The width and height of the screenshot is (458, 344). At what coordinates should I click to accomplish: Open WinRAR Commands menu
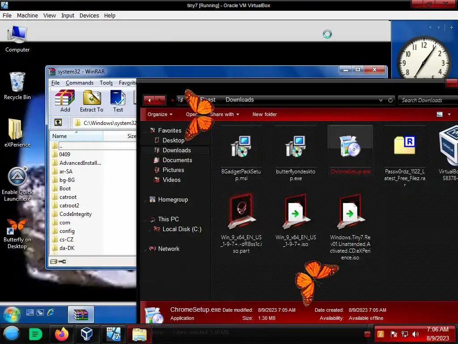tap(80, 83)
